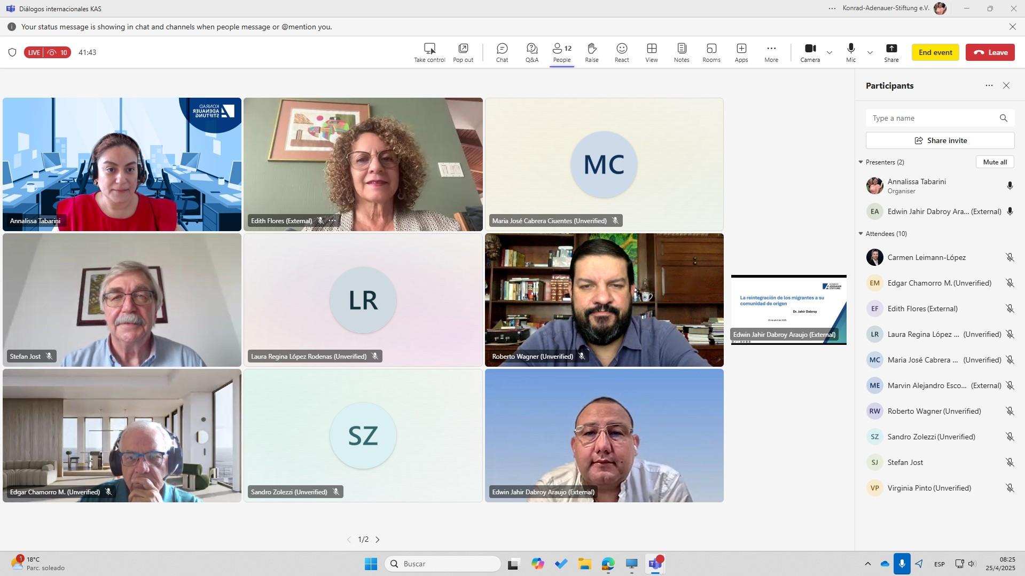Open breakout Rooms
The width and height of the screenshot is (1025, 576).
[711, 52]
